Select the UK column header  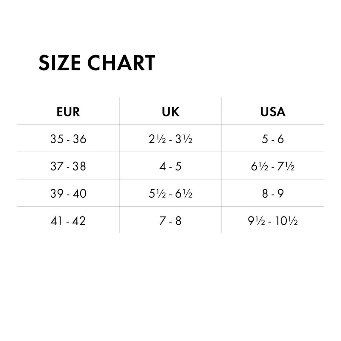(170, 112)
